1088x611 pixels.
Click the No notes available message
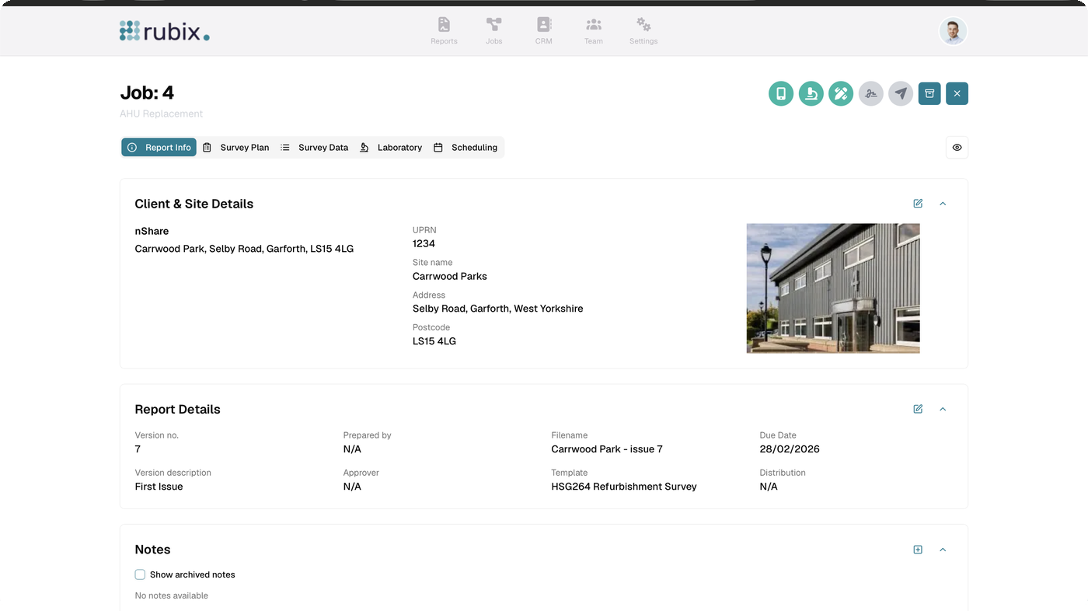pos(171,595)
